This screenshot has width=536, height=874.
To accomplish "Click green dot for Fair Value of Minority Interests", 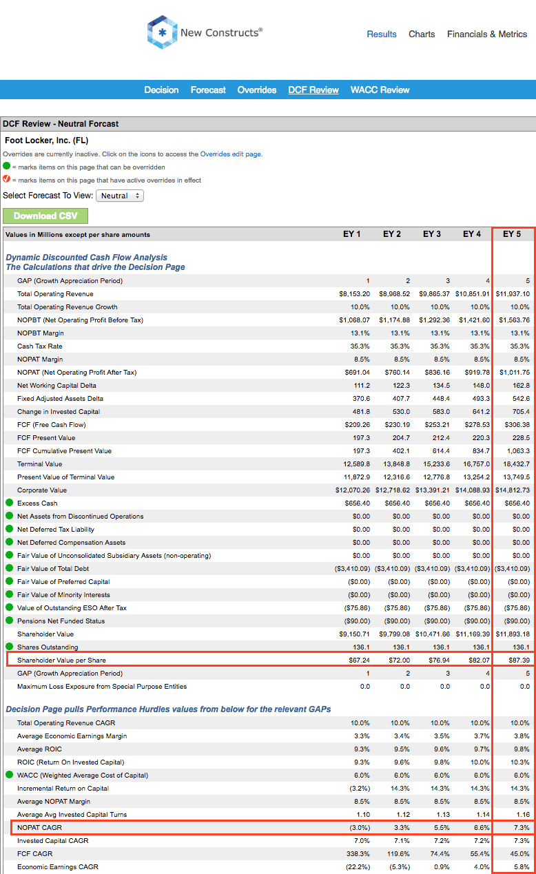I will [x=9, y=594].
